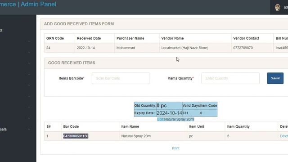
Task: Click Received Date 2022-10-14 cell
Action: tap(94, 48)
